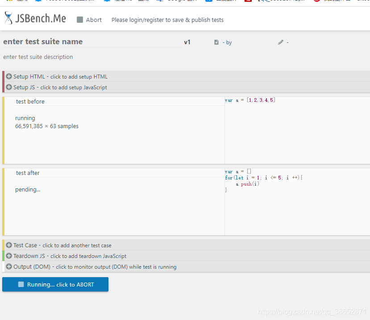The image size is (370, 320).
Task: Click the stop square icon in Running button
Action: (x=21, y=284)
